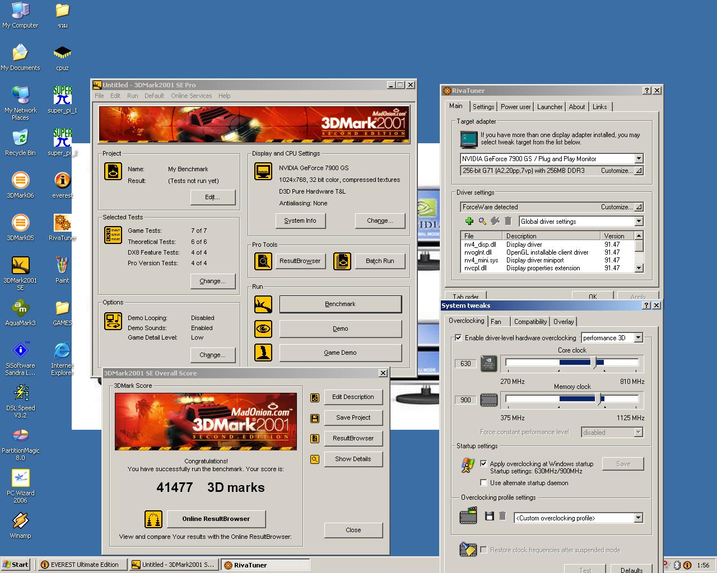This screenshot has width=717, height=573.
Task: Switch to the Overlay tab in System tweaks
Action: [563, 321]
